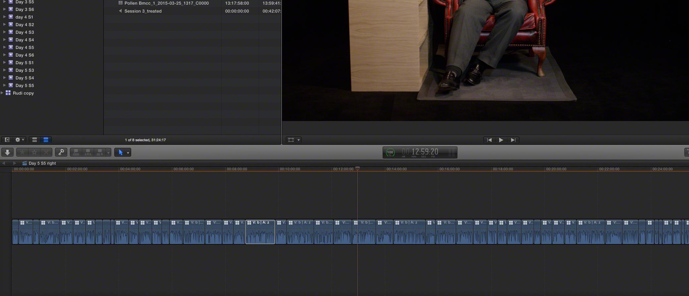Reject selection with the X button
This screenshot has height=296, width=689.
pyautogui.click(x=46, y=152)
